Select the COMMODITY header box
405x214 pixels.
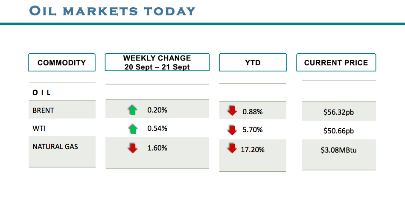[61, 63]
